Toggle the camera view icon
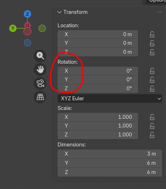 [x=40, y=83]
